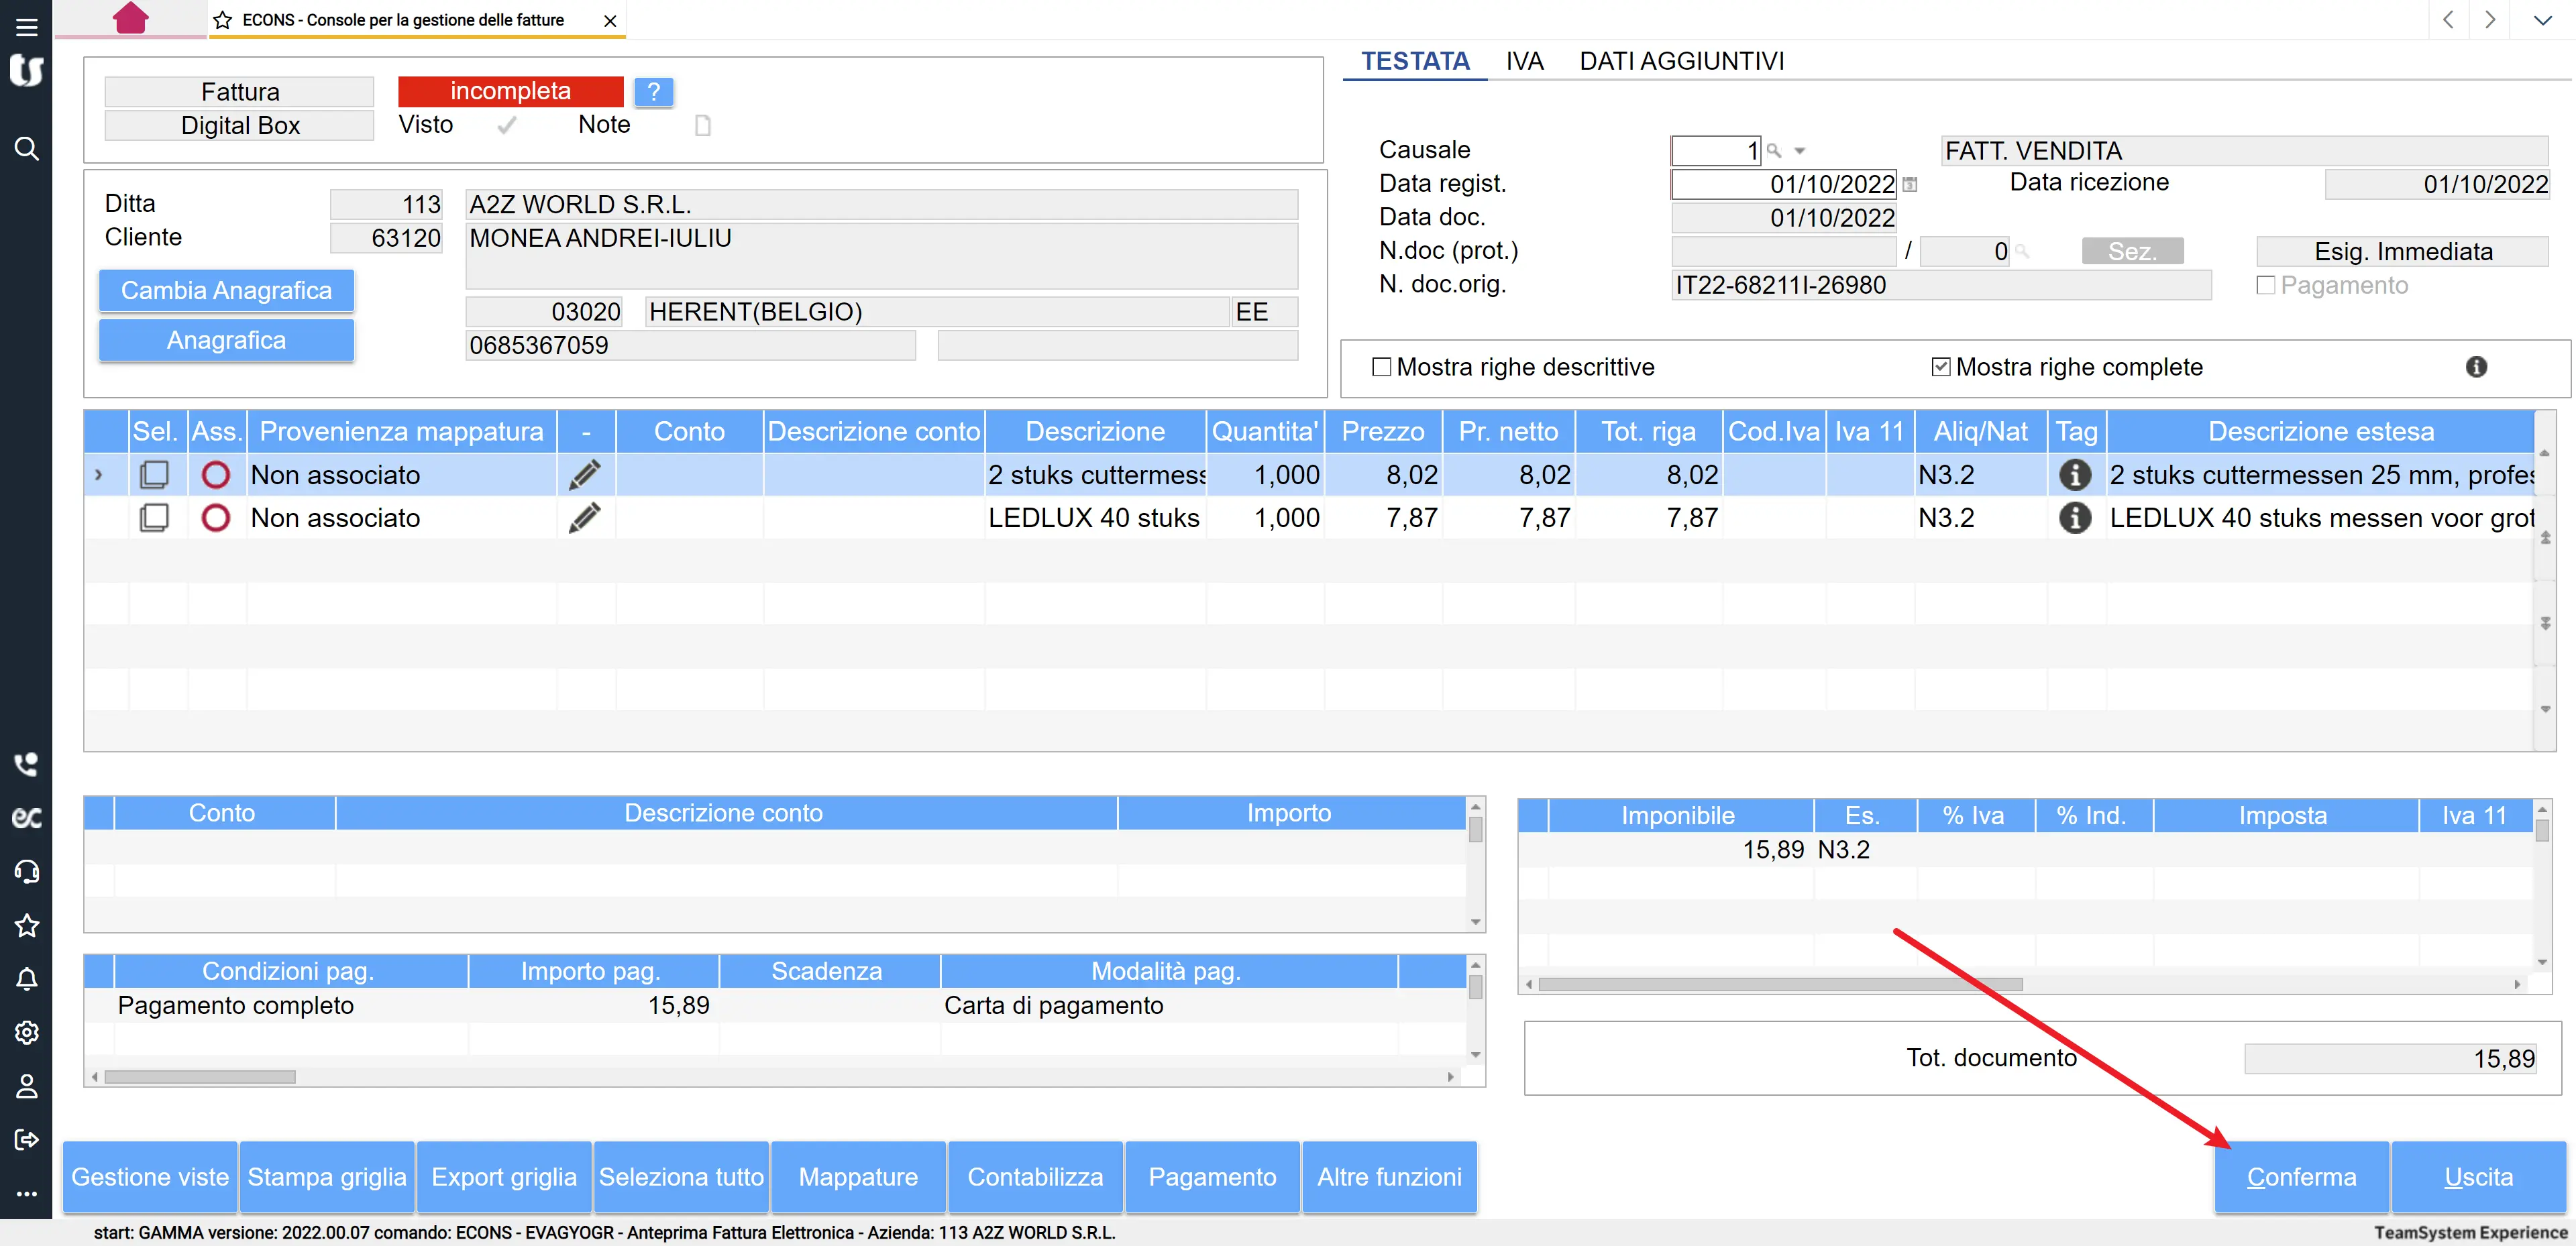Click the home icon tab

[130, 18]
